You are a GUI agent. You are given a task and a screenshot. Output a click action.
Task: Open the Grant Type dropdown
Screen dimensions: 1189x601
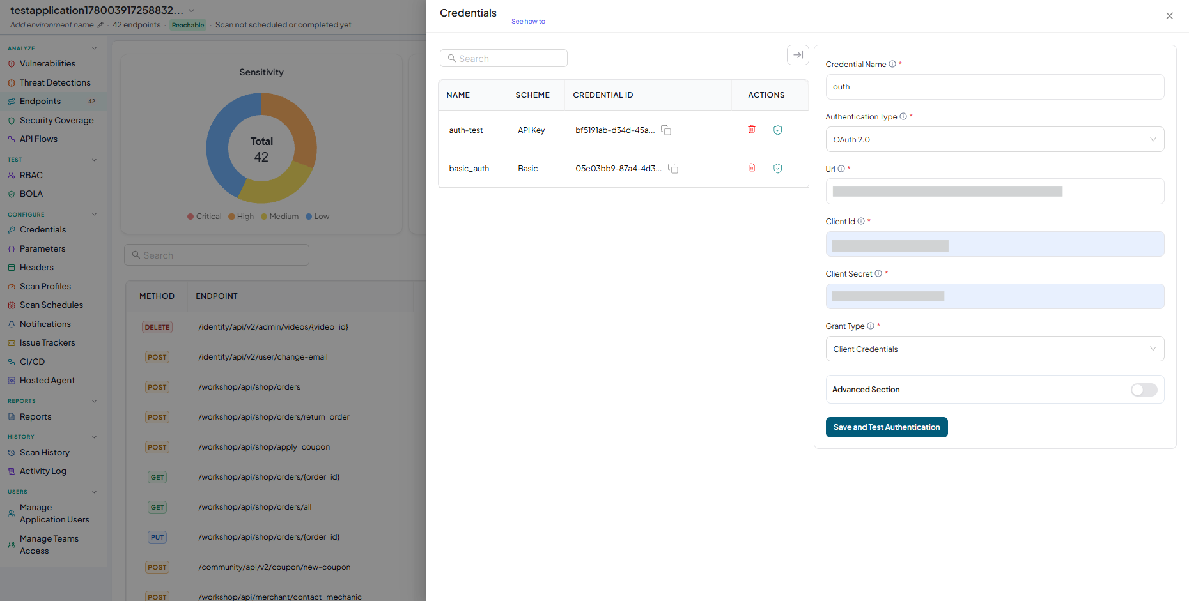click(995, 349)
